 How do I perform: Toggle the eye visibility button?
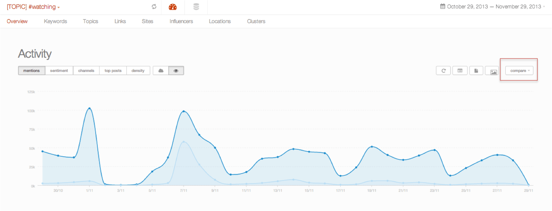[x=176, y=70]
